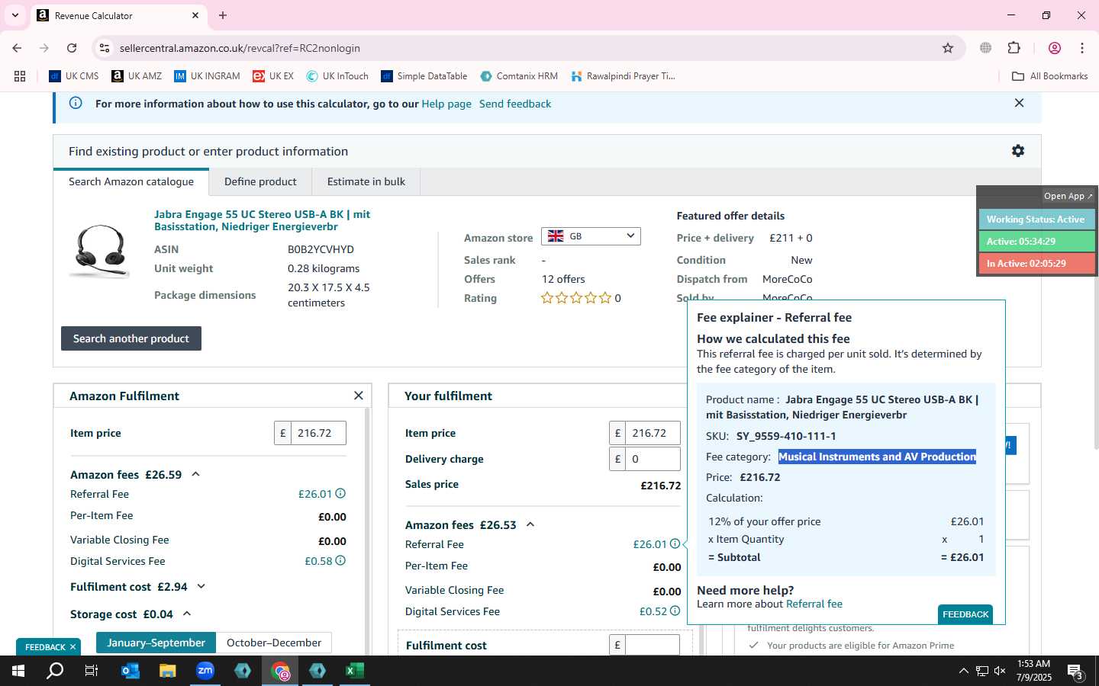This screenshot has height=686, width=1099.
Task: Open info icon beside Your fulfilment Referral Fee
Action: (x=675, y=543)
